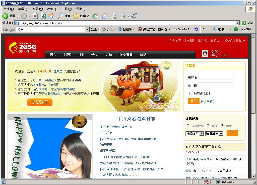Click 官方首页 top link
The image size is (257, 185).
click(175, 41)
